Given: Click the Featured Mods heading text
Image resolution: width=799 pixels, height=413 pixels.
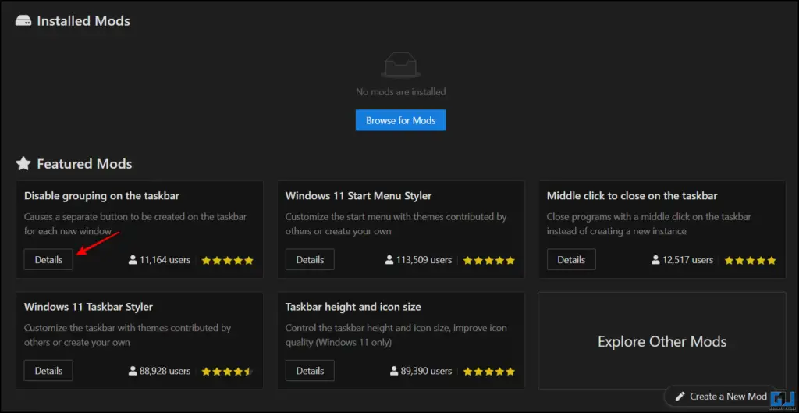Looking at the screenshot, I should [x=84, y=164].
